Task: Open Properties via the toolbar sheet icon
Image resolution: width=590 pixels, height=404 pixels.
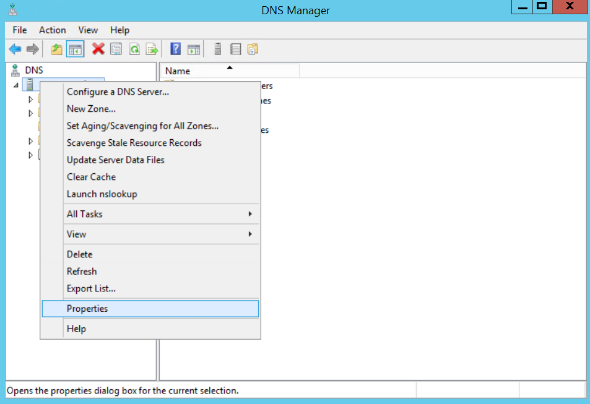Action: (x=116, y=49)
